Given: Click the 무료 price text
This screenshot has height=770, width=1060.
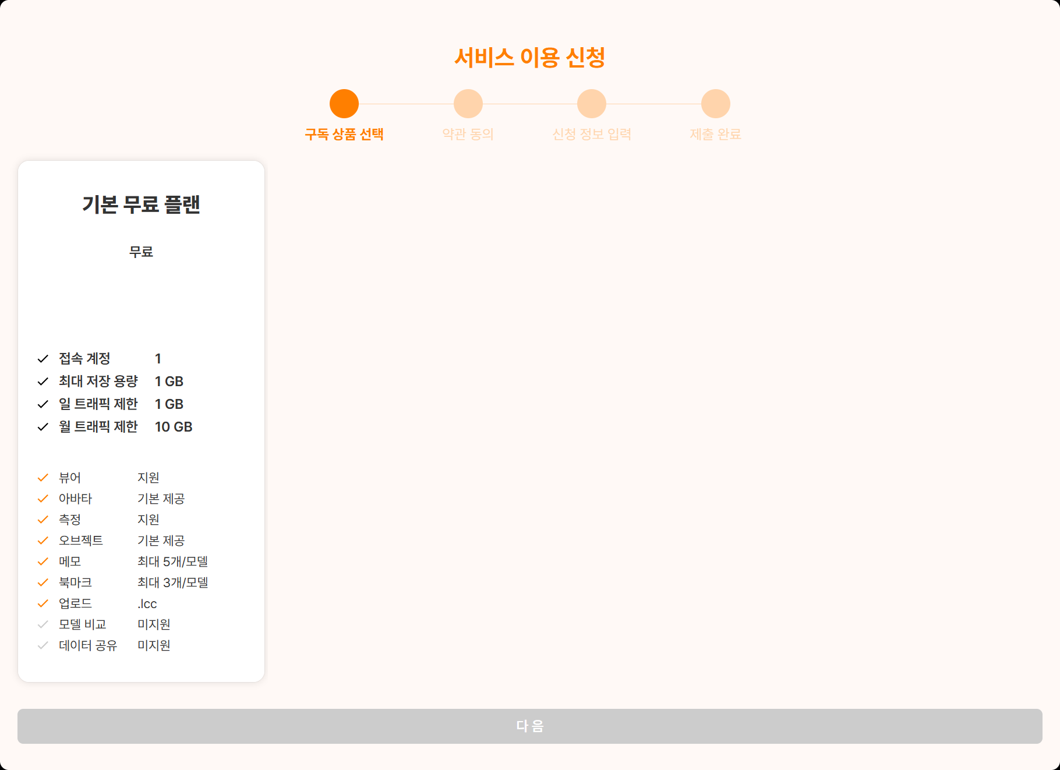Looking at the screenshot, I should (141, 252).
